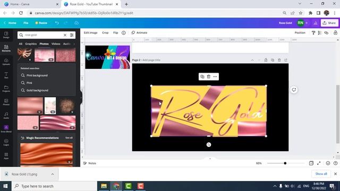This screenshot has height=191, width=340.
Task: Open the More options ellipsis on floating toolbar
Action: coord(215,76)
